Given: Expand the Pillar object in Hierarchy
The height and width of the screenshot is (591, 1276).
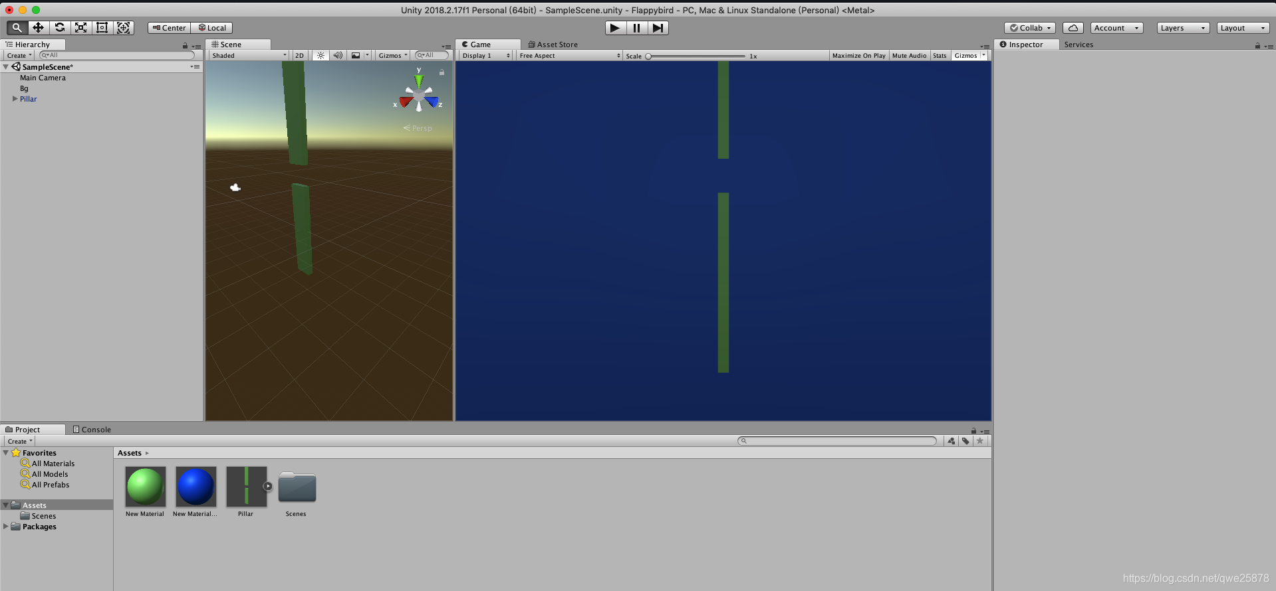Looking at the screenshot, I should click(x=15, y=99).
